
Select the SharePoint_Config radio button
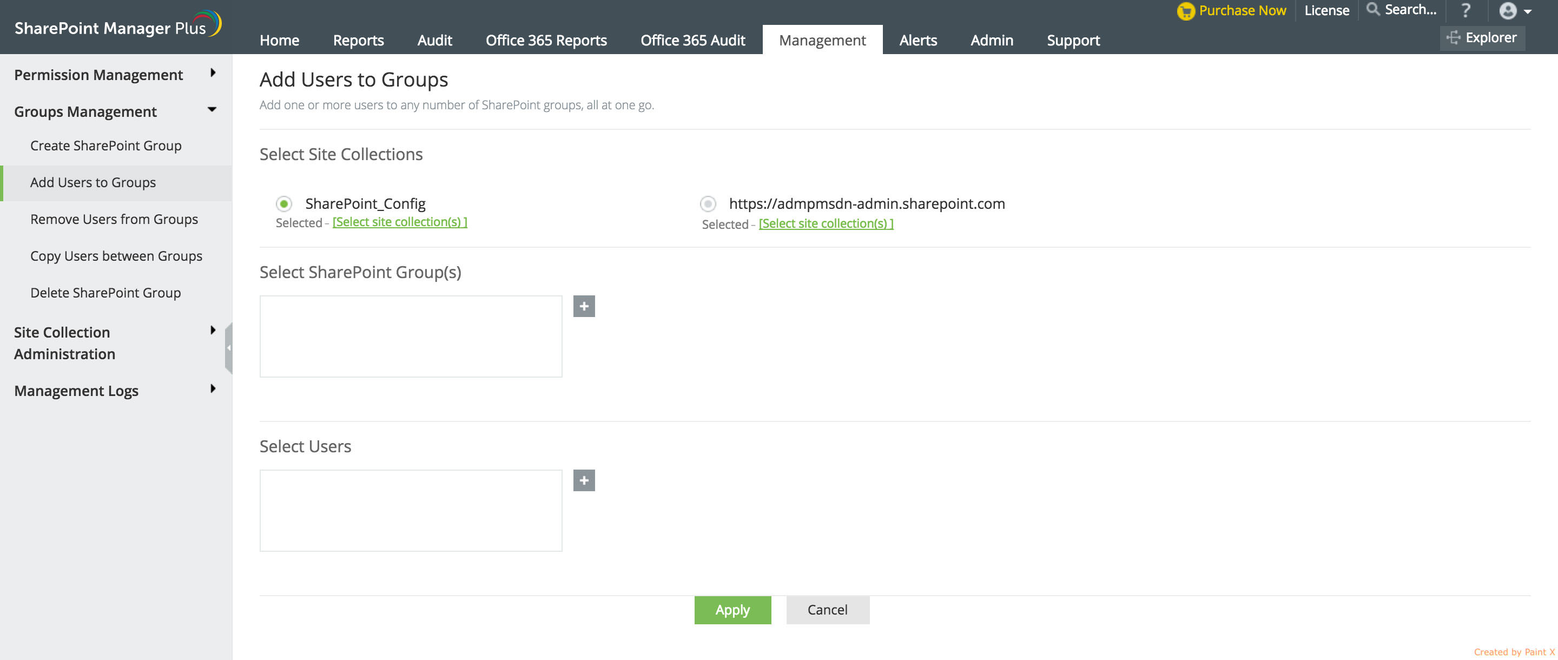pos(283,204)
